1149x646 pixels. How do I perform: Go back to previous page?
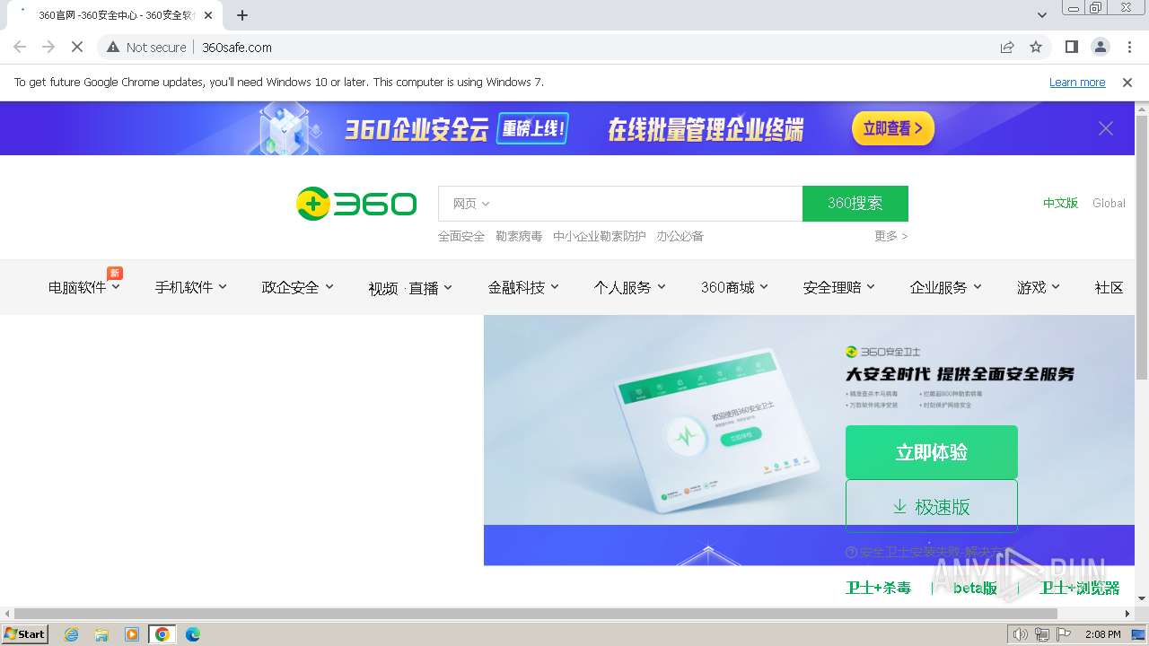[x=20, y=47]
